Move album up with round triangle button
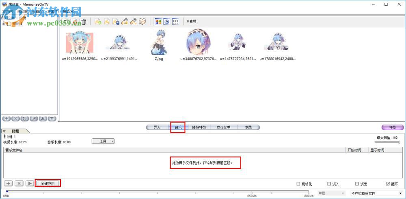 [43, 119]
